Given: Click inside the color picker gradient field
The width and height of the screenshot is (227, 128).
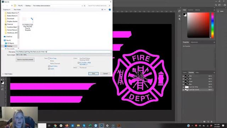Looking at the screenshot, I should pos(198,25).
